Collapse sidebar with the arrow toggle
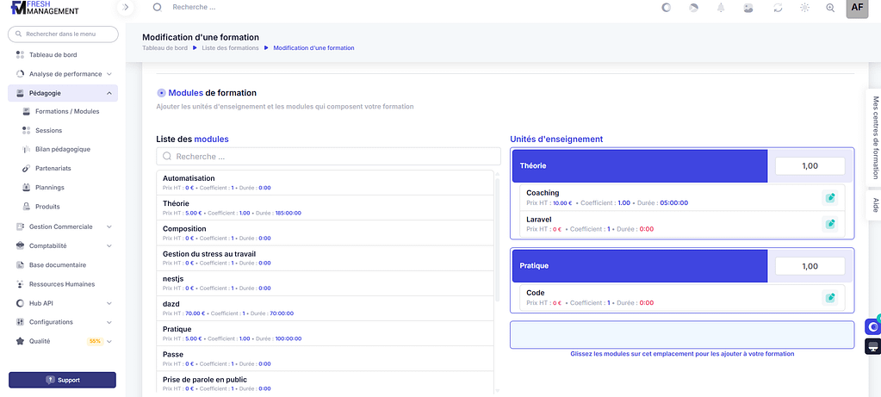881x397 pixels. [x=126, y=7]
